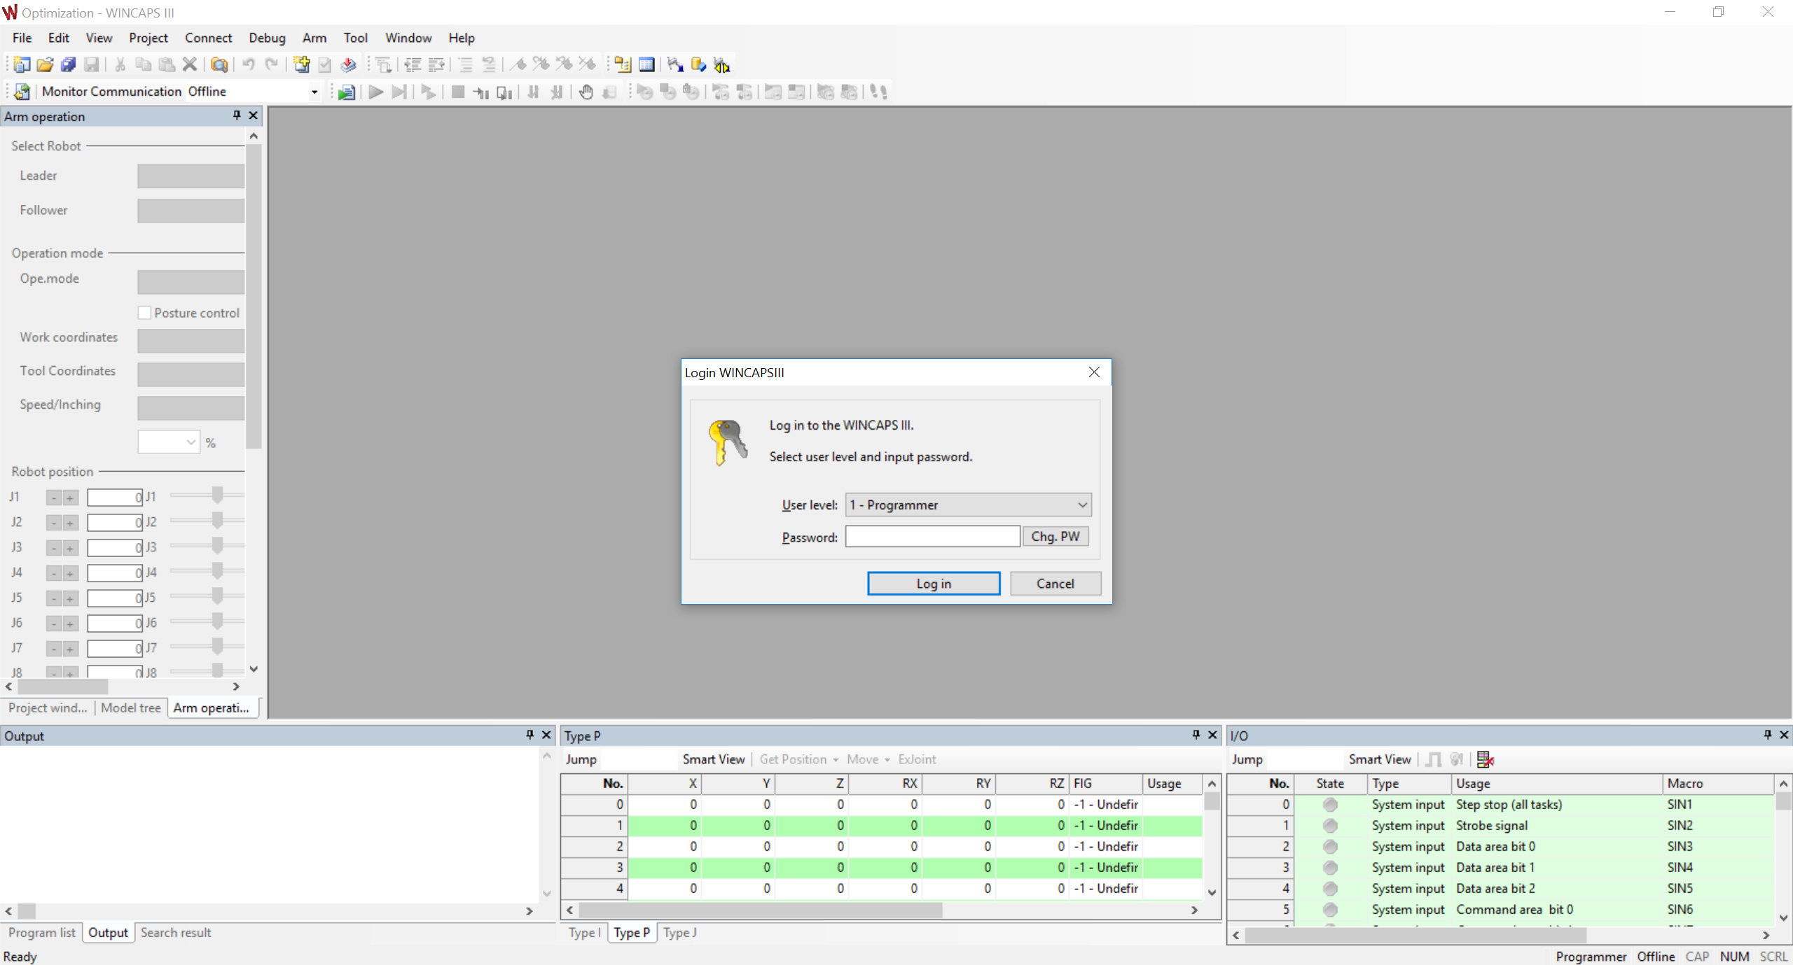Click the Chg. PW button
The image size is (1793, 965).
(x=1055, y=537)
